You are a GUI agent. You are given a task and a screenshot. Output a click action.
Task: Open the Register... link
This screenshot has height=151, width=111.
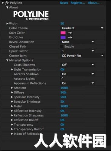pos(78,3)
